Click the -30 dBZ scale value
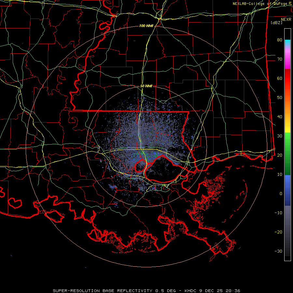The height and width of the screenshot is (293, 293). coord(278,251)
